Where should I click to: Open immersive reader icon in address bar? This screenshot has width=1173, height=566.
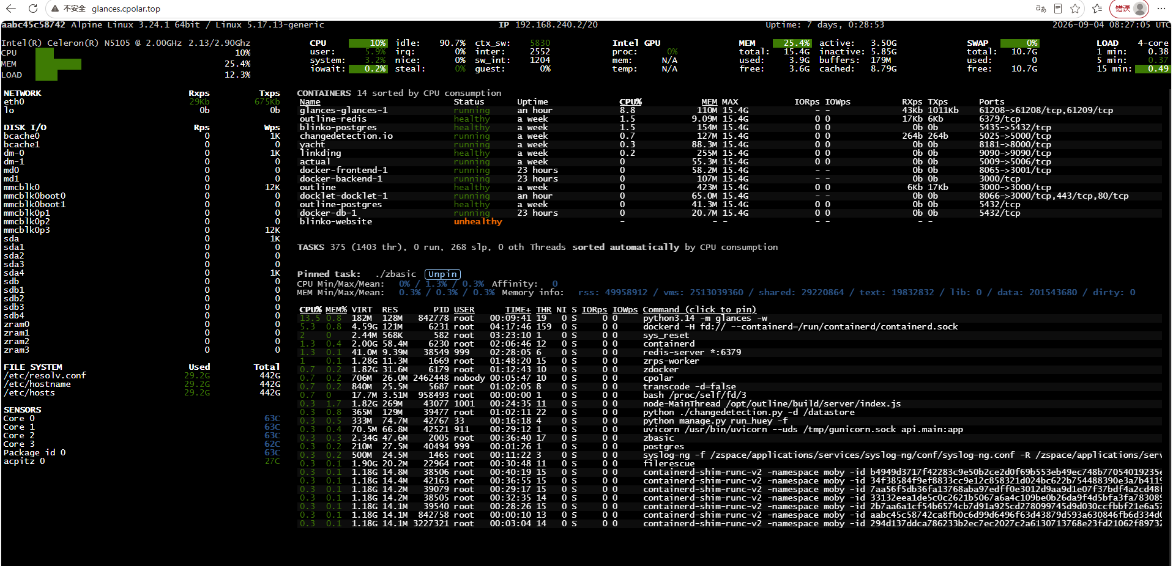point(1058,9)
